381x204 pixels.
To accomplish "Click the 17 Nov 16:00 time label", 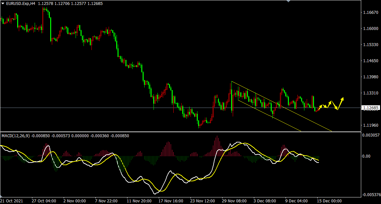I will point(171,201).
